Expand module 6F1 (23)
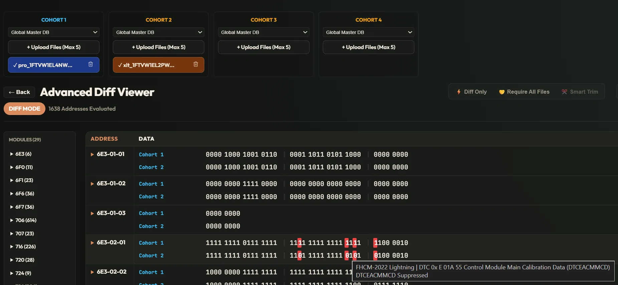 pos(21,180)
